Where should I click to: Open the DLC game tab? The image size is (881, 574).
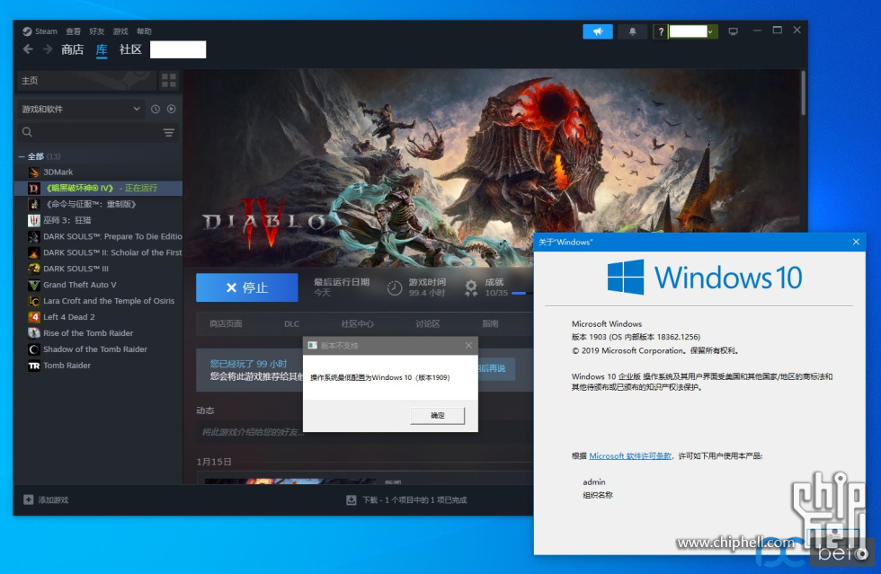291,323
